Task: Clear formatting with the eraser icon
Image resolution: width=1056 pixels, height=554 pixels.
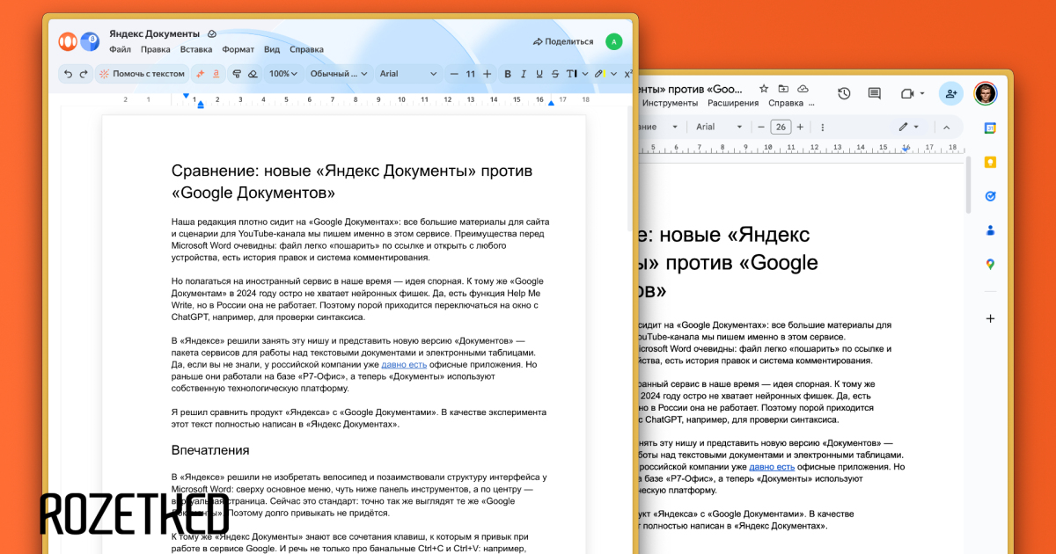Action: pos(253,74)
